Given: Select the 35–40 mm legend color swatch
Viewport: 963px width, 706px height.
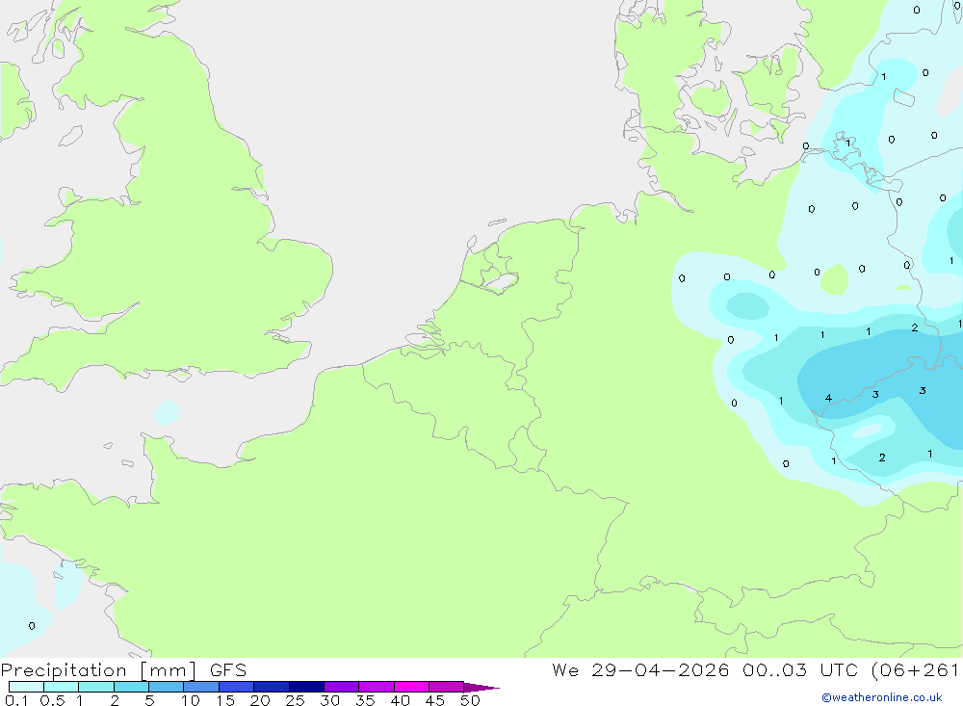Looking at the screenshot, I should pos(377,687).
